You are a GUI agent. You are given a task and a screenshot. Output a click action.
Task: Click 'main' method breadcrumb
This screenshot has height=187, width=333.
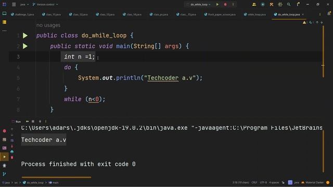pos(54,182)
